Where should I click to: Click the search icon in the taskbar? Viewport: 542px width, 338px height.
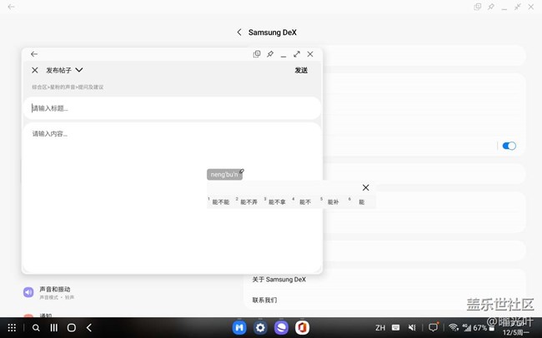[36, 328]
